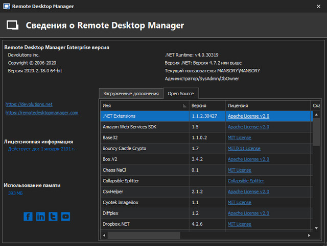Image resolution: width=327 pixels, height=246 pixels.
Task: Open the MIT/X11 License link for Bouncy Castle
Action: [x=244, y=149]
